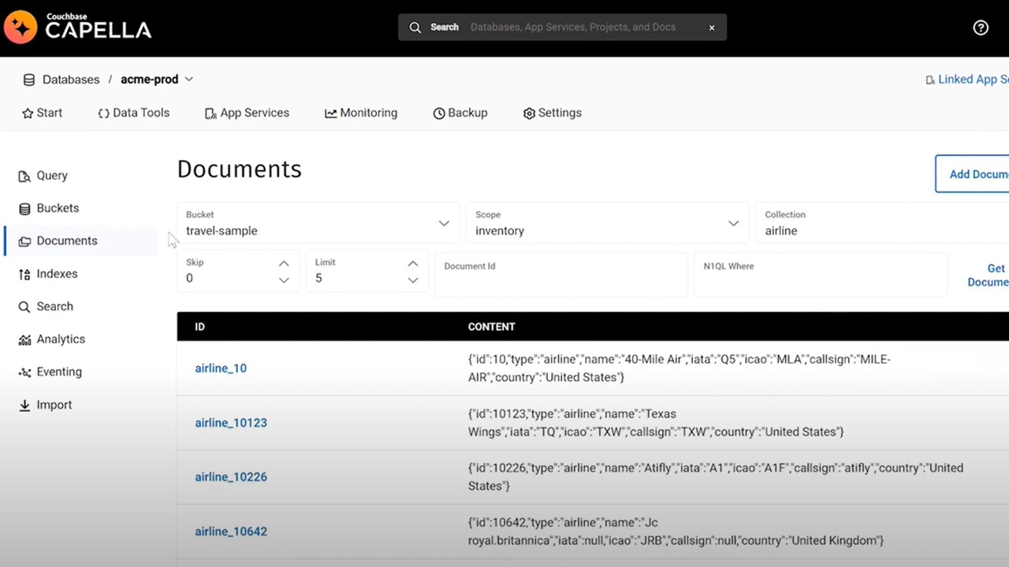The width and height of the screenshot is (1009, 567).
Task: Select Analytics in the sidebar
Action: coord(61,339)
